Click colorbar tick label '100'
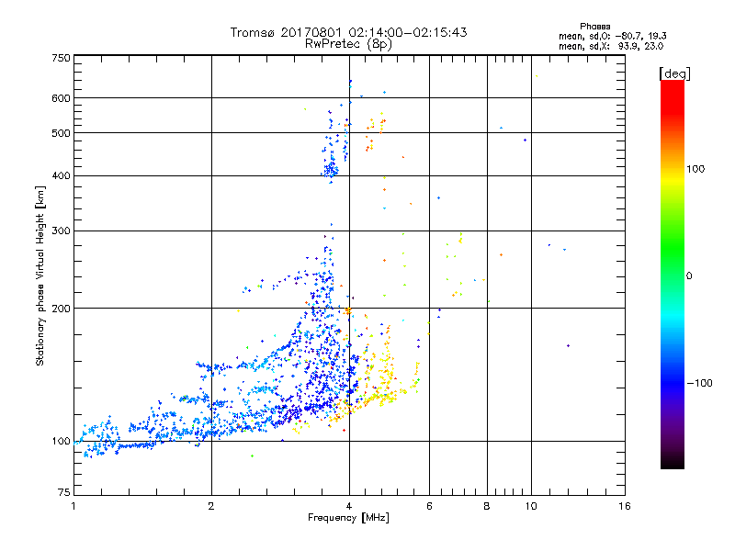The height and width of the screenshot is (551, 735). 695,169
